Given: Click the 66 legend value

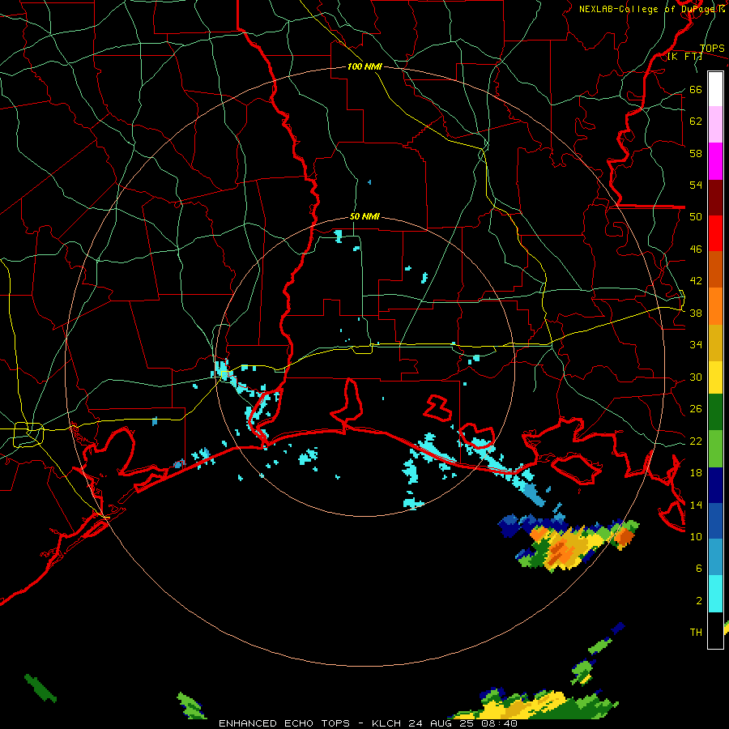Looking at the screenshot, I should (x=696, y=89).
